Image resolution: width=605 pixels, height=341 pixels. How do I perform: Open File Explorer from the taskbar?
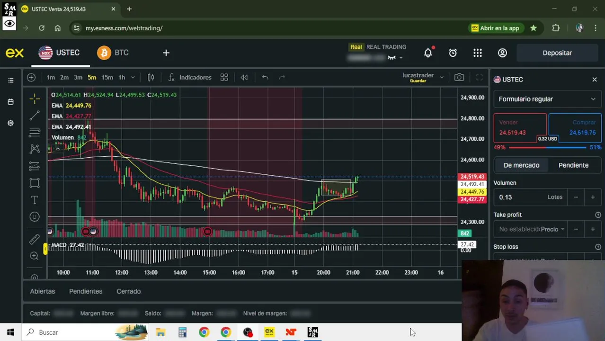pos(160,332)
